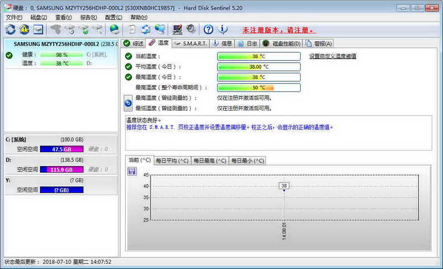The image size is (443, 269).
Task: Click the 温度状态良好 status text
Action: (143, 121)
